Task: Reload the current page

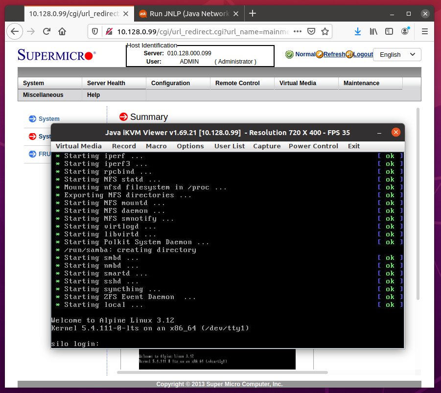Action: pos(46,31)
